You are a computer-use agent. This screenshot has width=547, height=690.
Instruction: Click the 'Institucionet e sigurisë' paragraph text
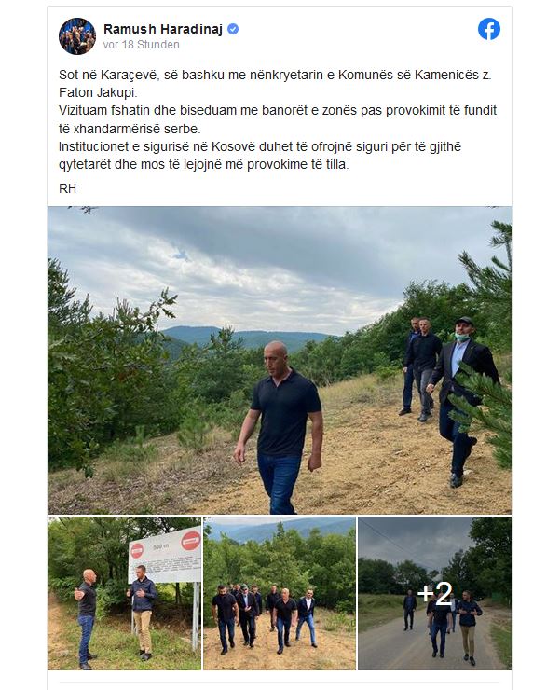click(260, 156)
